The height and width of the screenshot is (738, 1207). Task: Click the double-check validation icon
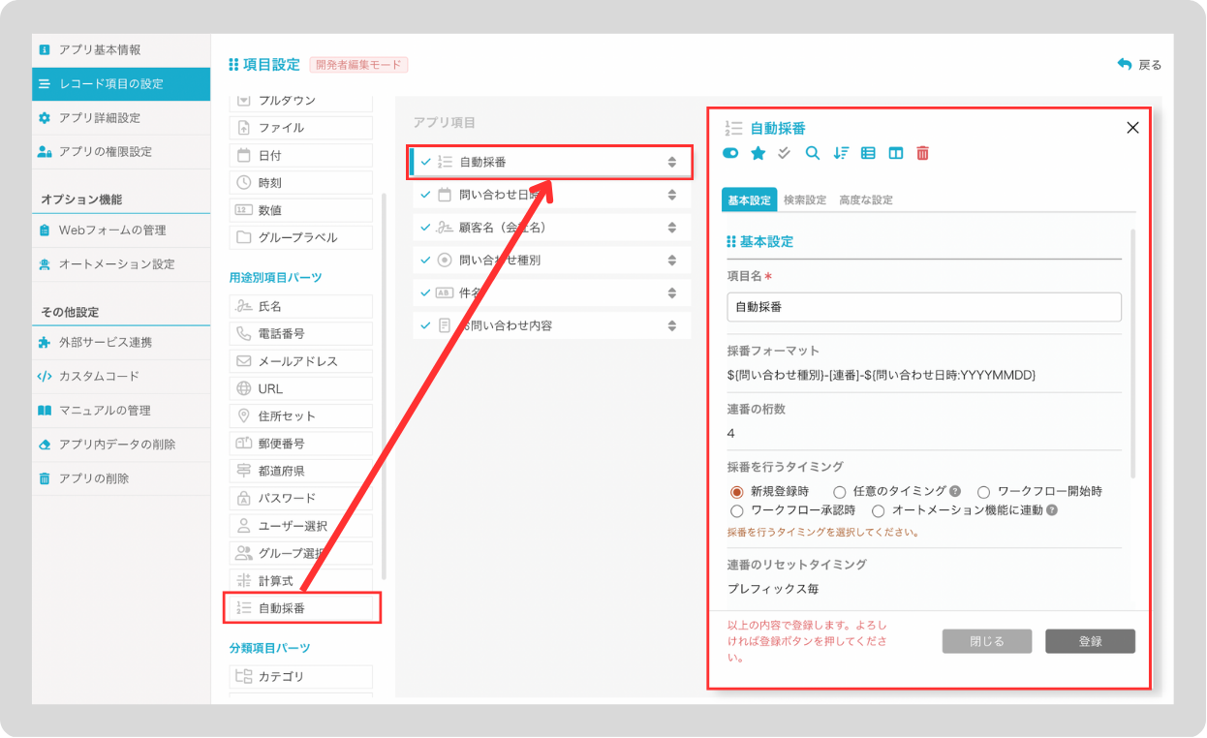(785, 152)
